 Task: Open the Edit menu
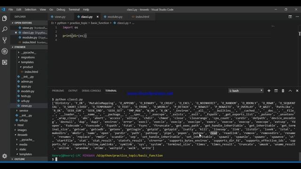pyautogui.click(x=19, y=9)
